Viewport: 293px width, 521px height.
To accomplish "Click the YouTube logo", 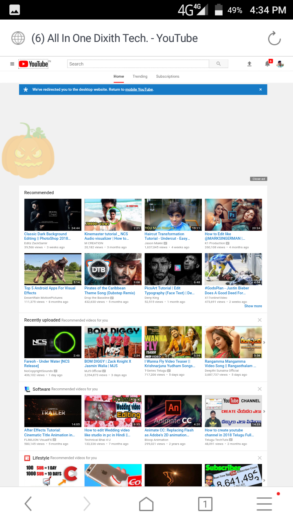I will click(34, 64).
